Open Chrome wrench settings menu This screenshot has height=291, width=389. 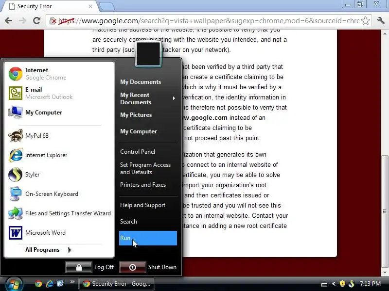(x=381, y=20)
